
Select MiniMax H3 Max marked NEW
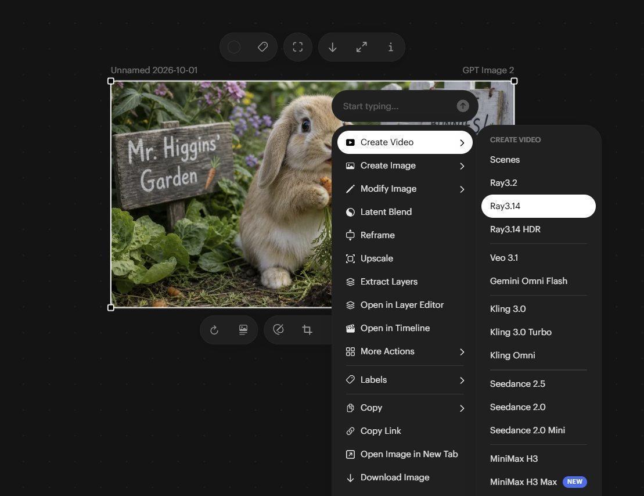click(x=538, y=481)
